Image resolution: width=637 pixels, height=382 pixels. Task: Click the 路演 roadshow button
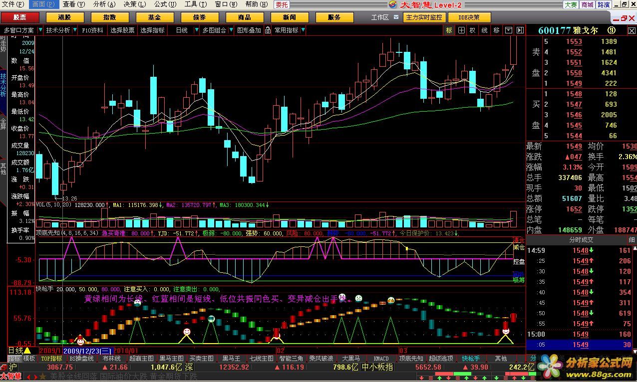tap(604, 4)
